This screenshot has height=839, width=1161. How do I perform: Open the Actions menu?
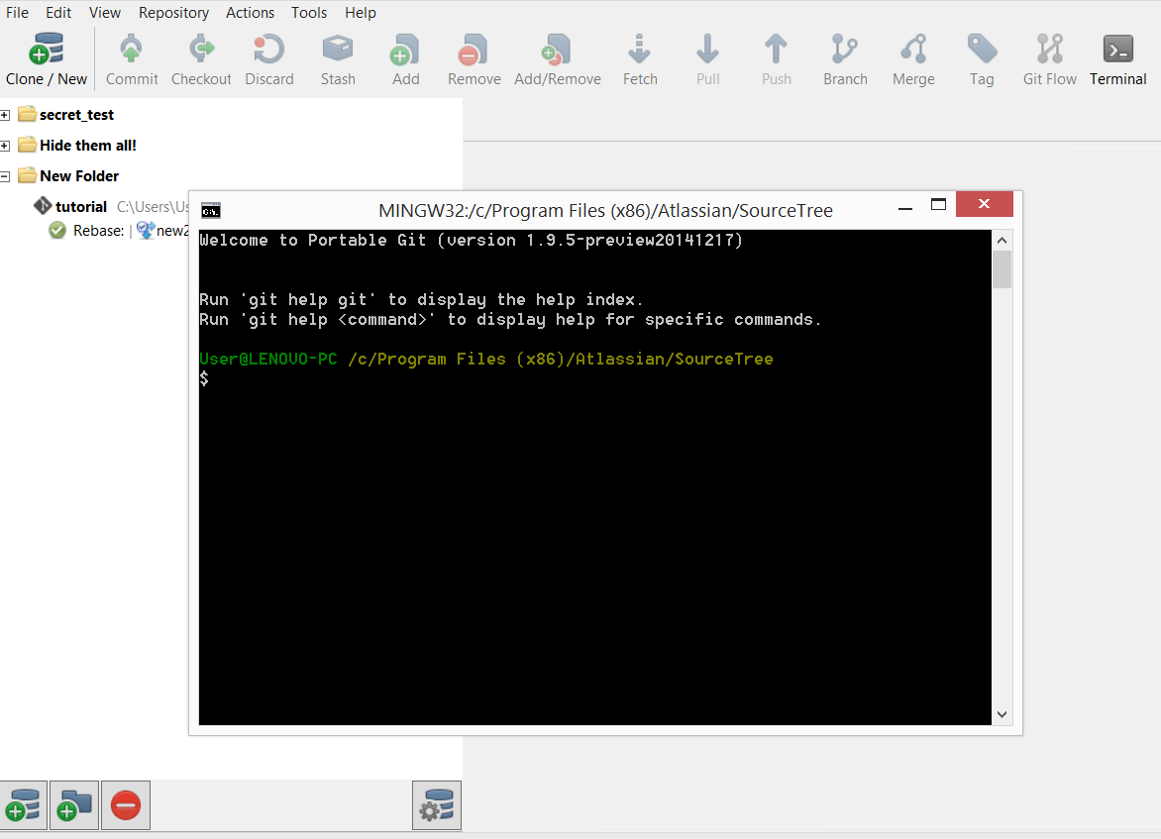pyautogui.click(x=250, y=13)
